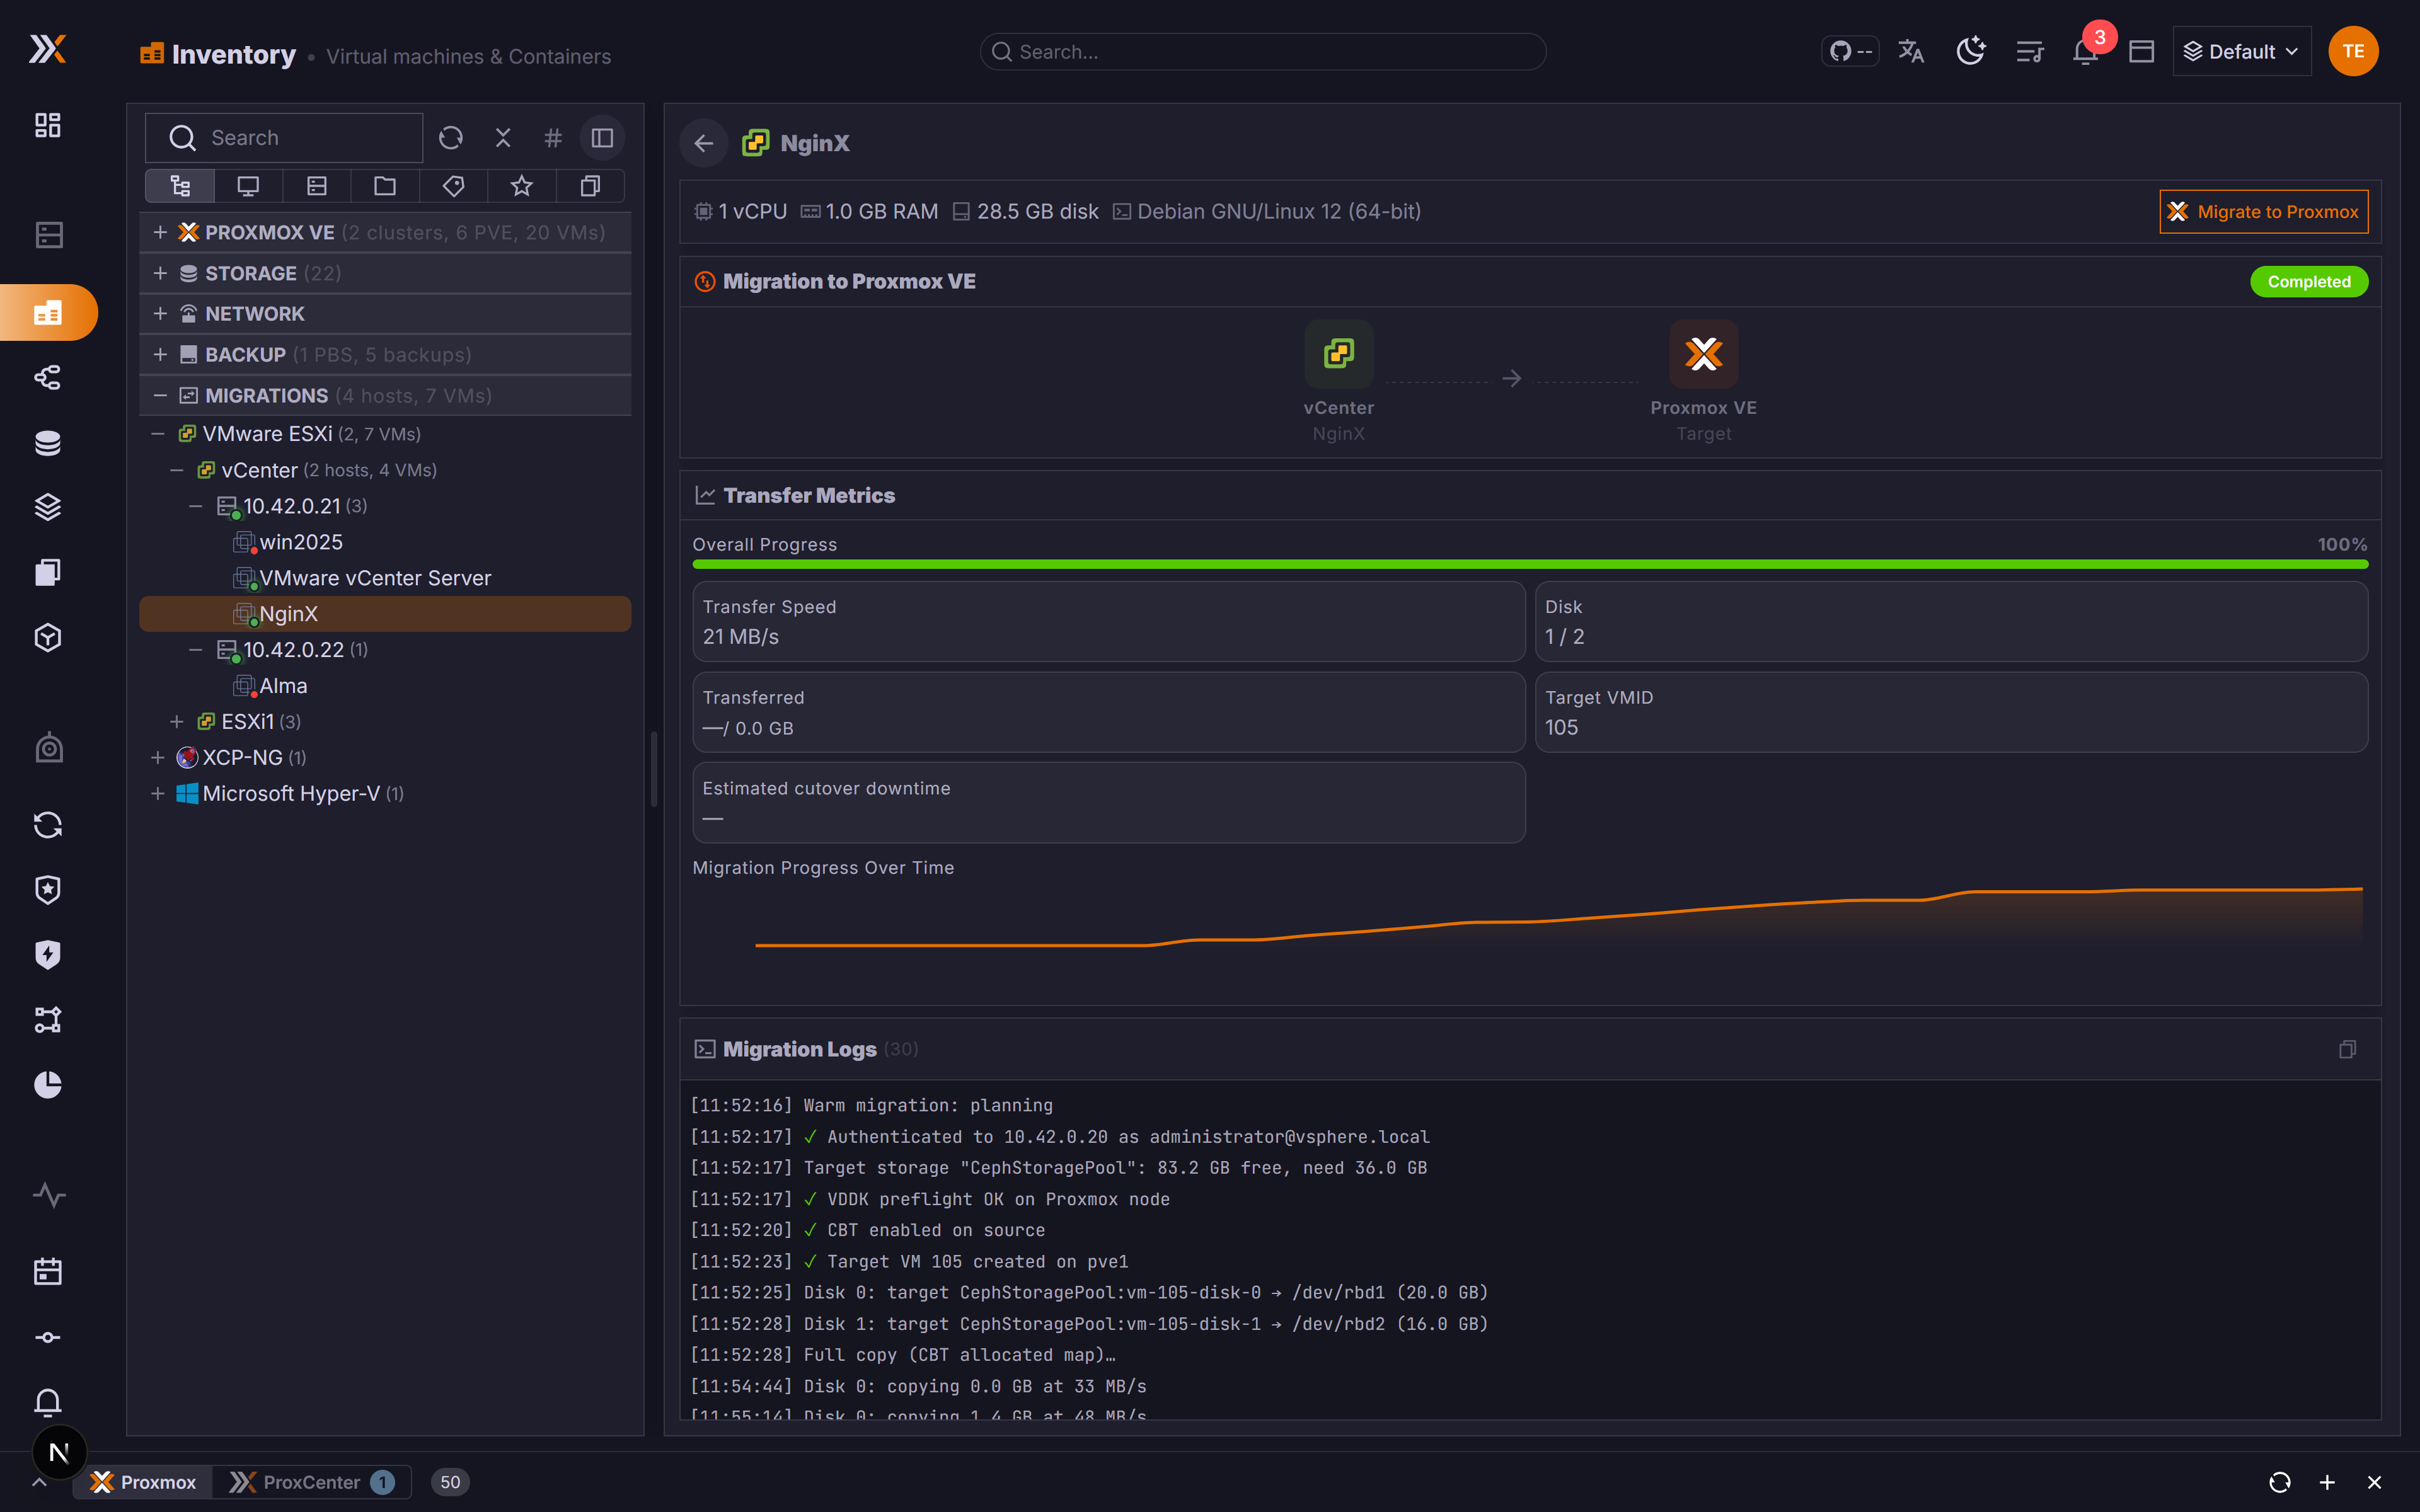Open the shield star security icon
Viewport: 2420px width, 1512px height.
click(48, 890)
